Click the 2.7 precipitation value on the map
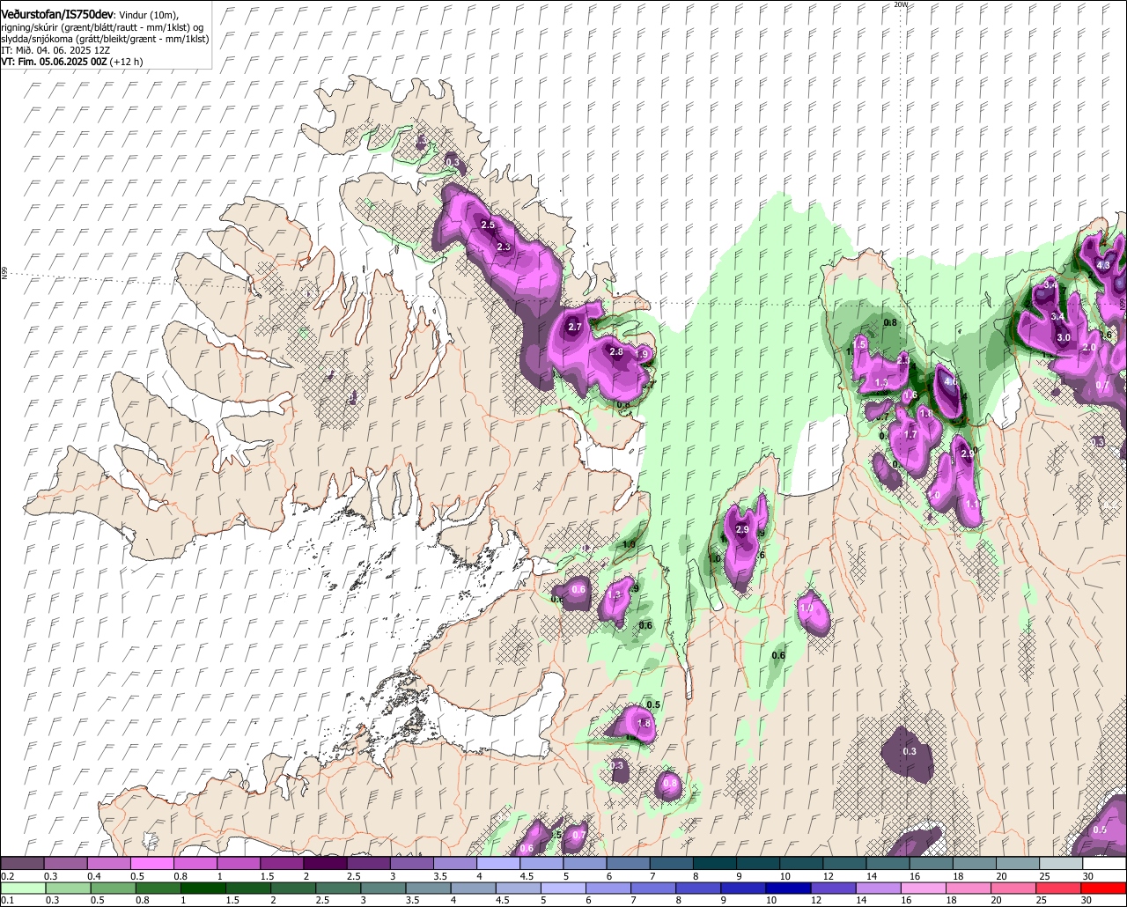 575,327
